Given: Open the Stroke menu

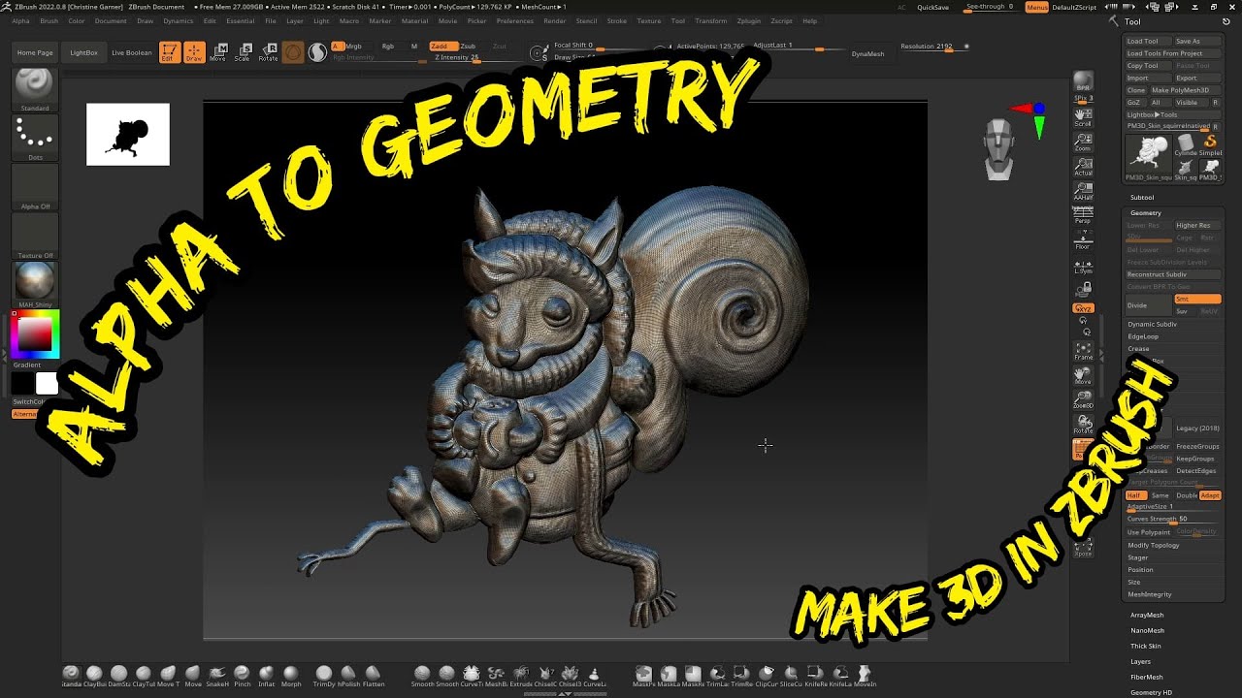Looking at the screenshot, I should tap(616, 20).
